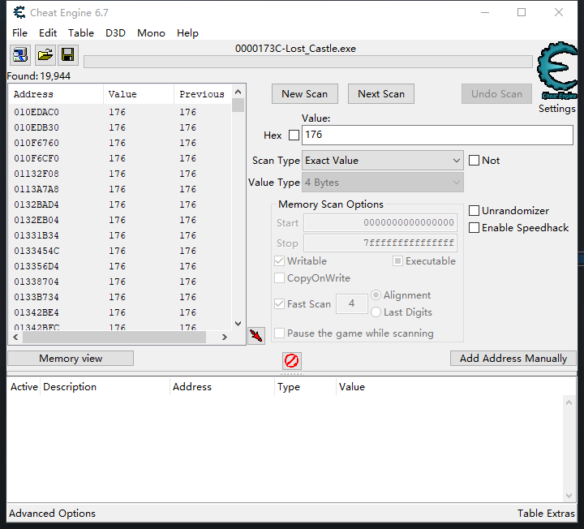Open Settings via Cheat Engine logo
The image size is (584, 529).
557,71
